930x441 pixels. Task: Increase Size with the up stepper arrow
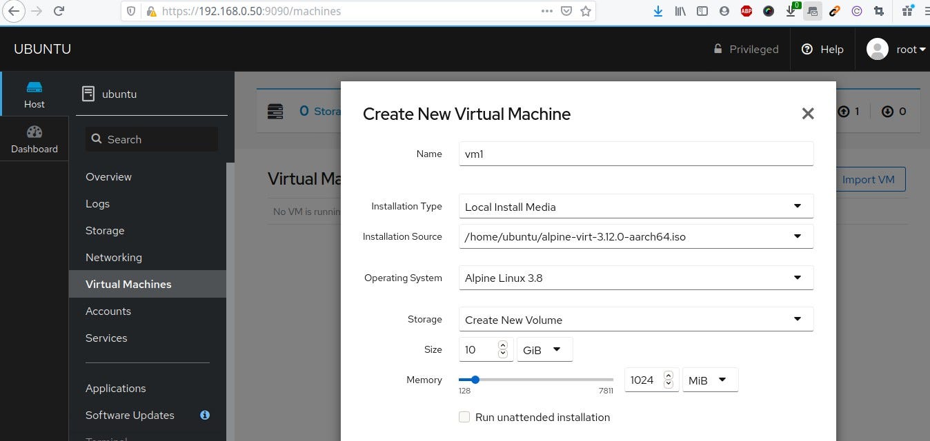pyautogui.click(x=503, y=345)
